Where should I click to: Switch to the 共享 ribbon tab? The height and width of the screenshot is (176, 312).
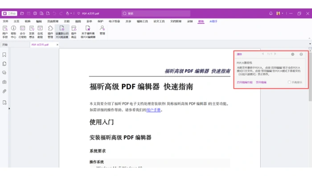(x=128, y=21)
